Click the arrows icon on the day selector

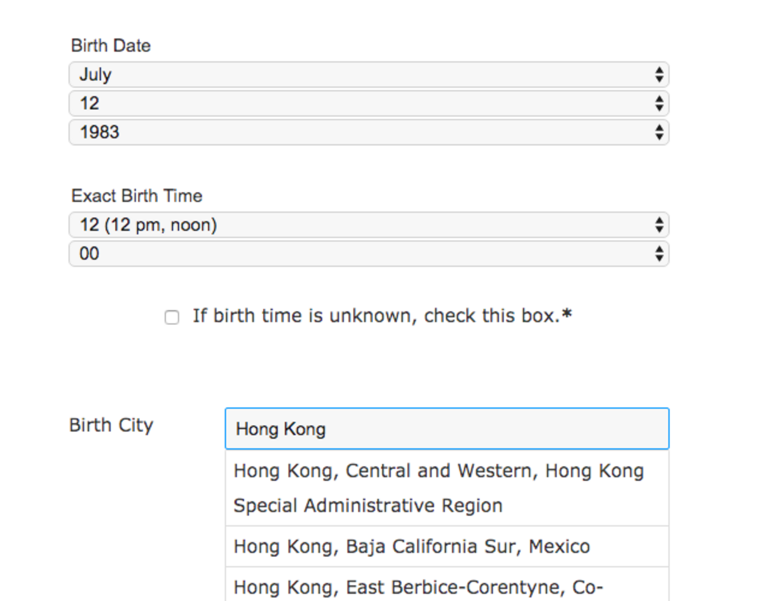point(659,104)
